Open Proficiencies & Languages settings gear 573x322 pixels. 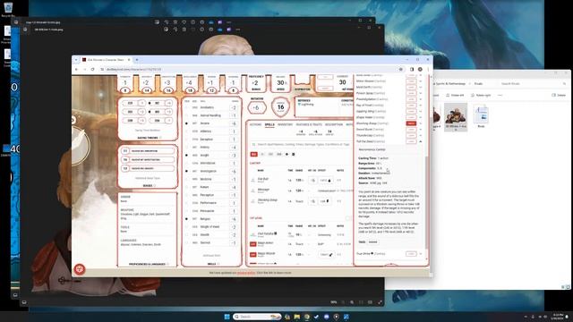pos(167,264)
